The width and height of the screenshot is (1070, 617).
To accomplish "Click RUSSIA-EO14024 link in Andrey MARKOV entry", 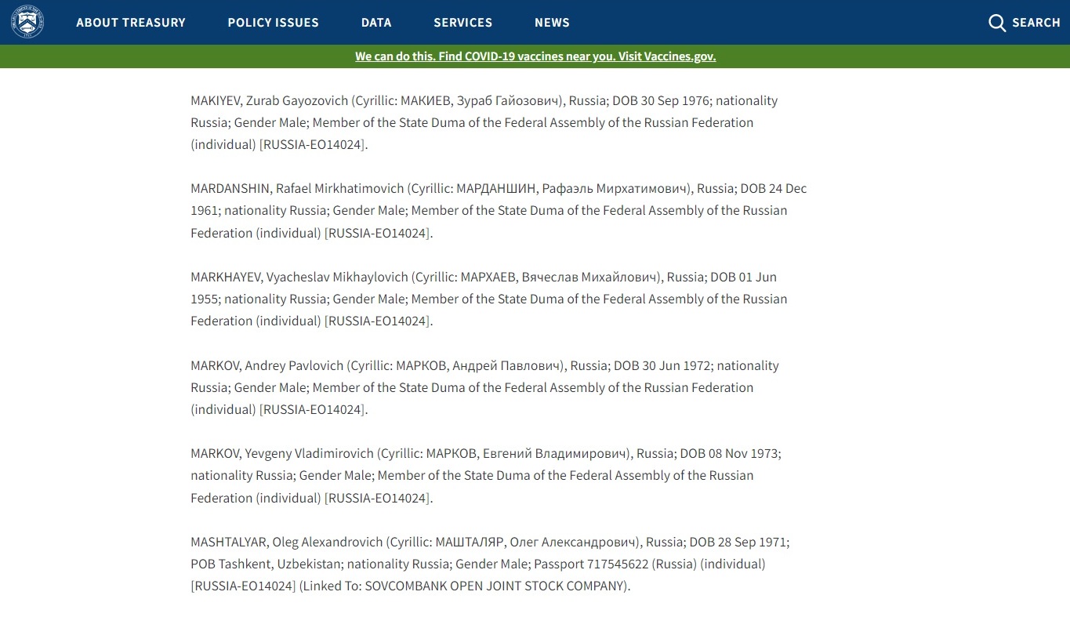I will tap(311, 410).
